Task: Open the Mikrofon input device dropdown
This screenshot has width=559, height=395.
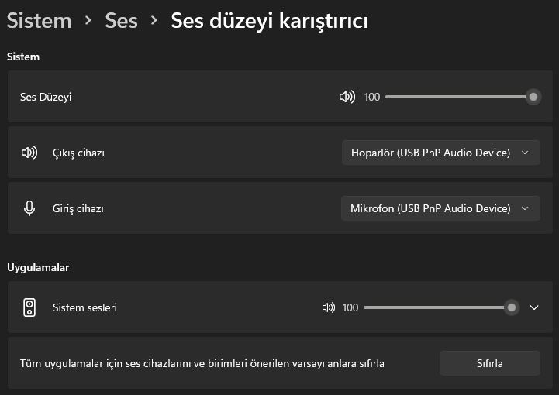Action: tap(440, 208)
